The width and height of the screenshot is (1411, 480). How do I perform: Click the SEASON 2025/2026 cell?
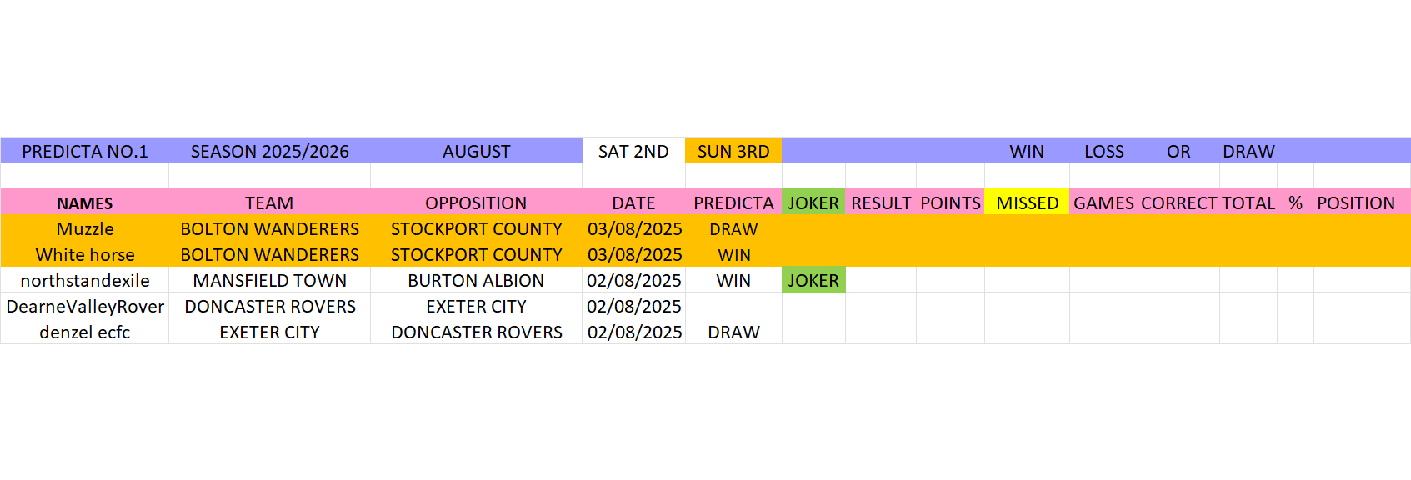tap(270, 151)
